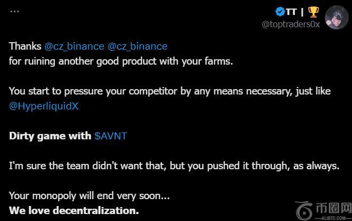
Task: Open the toptraders0x profile avatar
Action: pyautogui.click(x=337, y=18)
